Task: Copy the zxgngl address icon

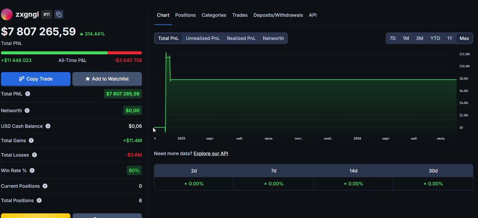Action: click(x=59, y=14)
